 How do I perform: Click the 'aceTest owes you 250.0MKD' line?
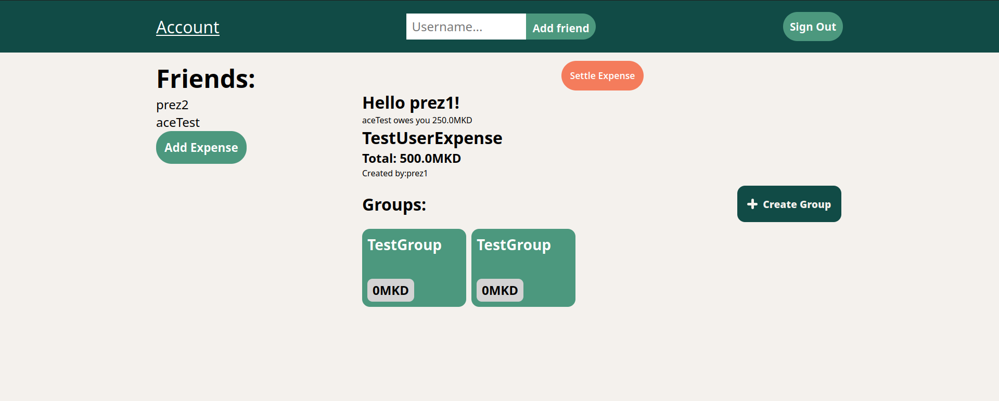(x=417, y=120)
